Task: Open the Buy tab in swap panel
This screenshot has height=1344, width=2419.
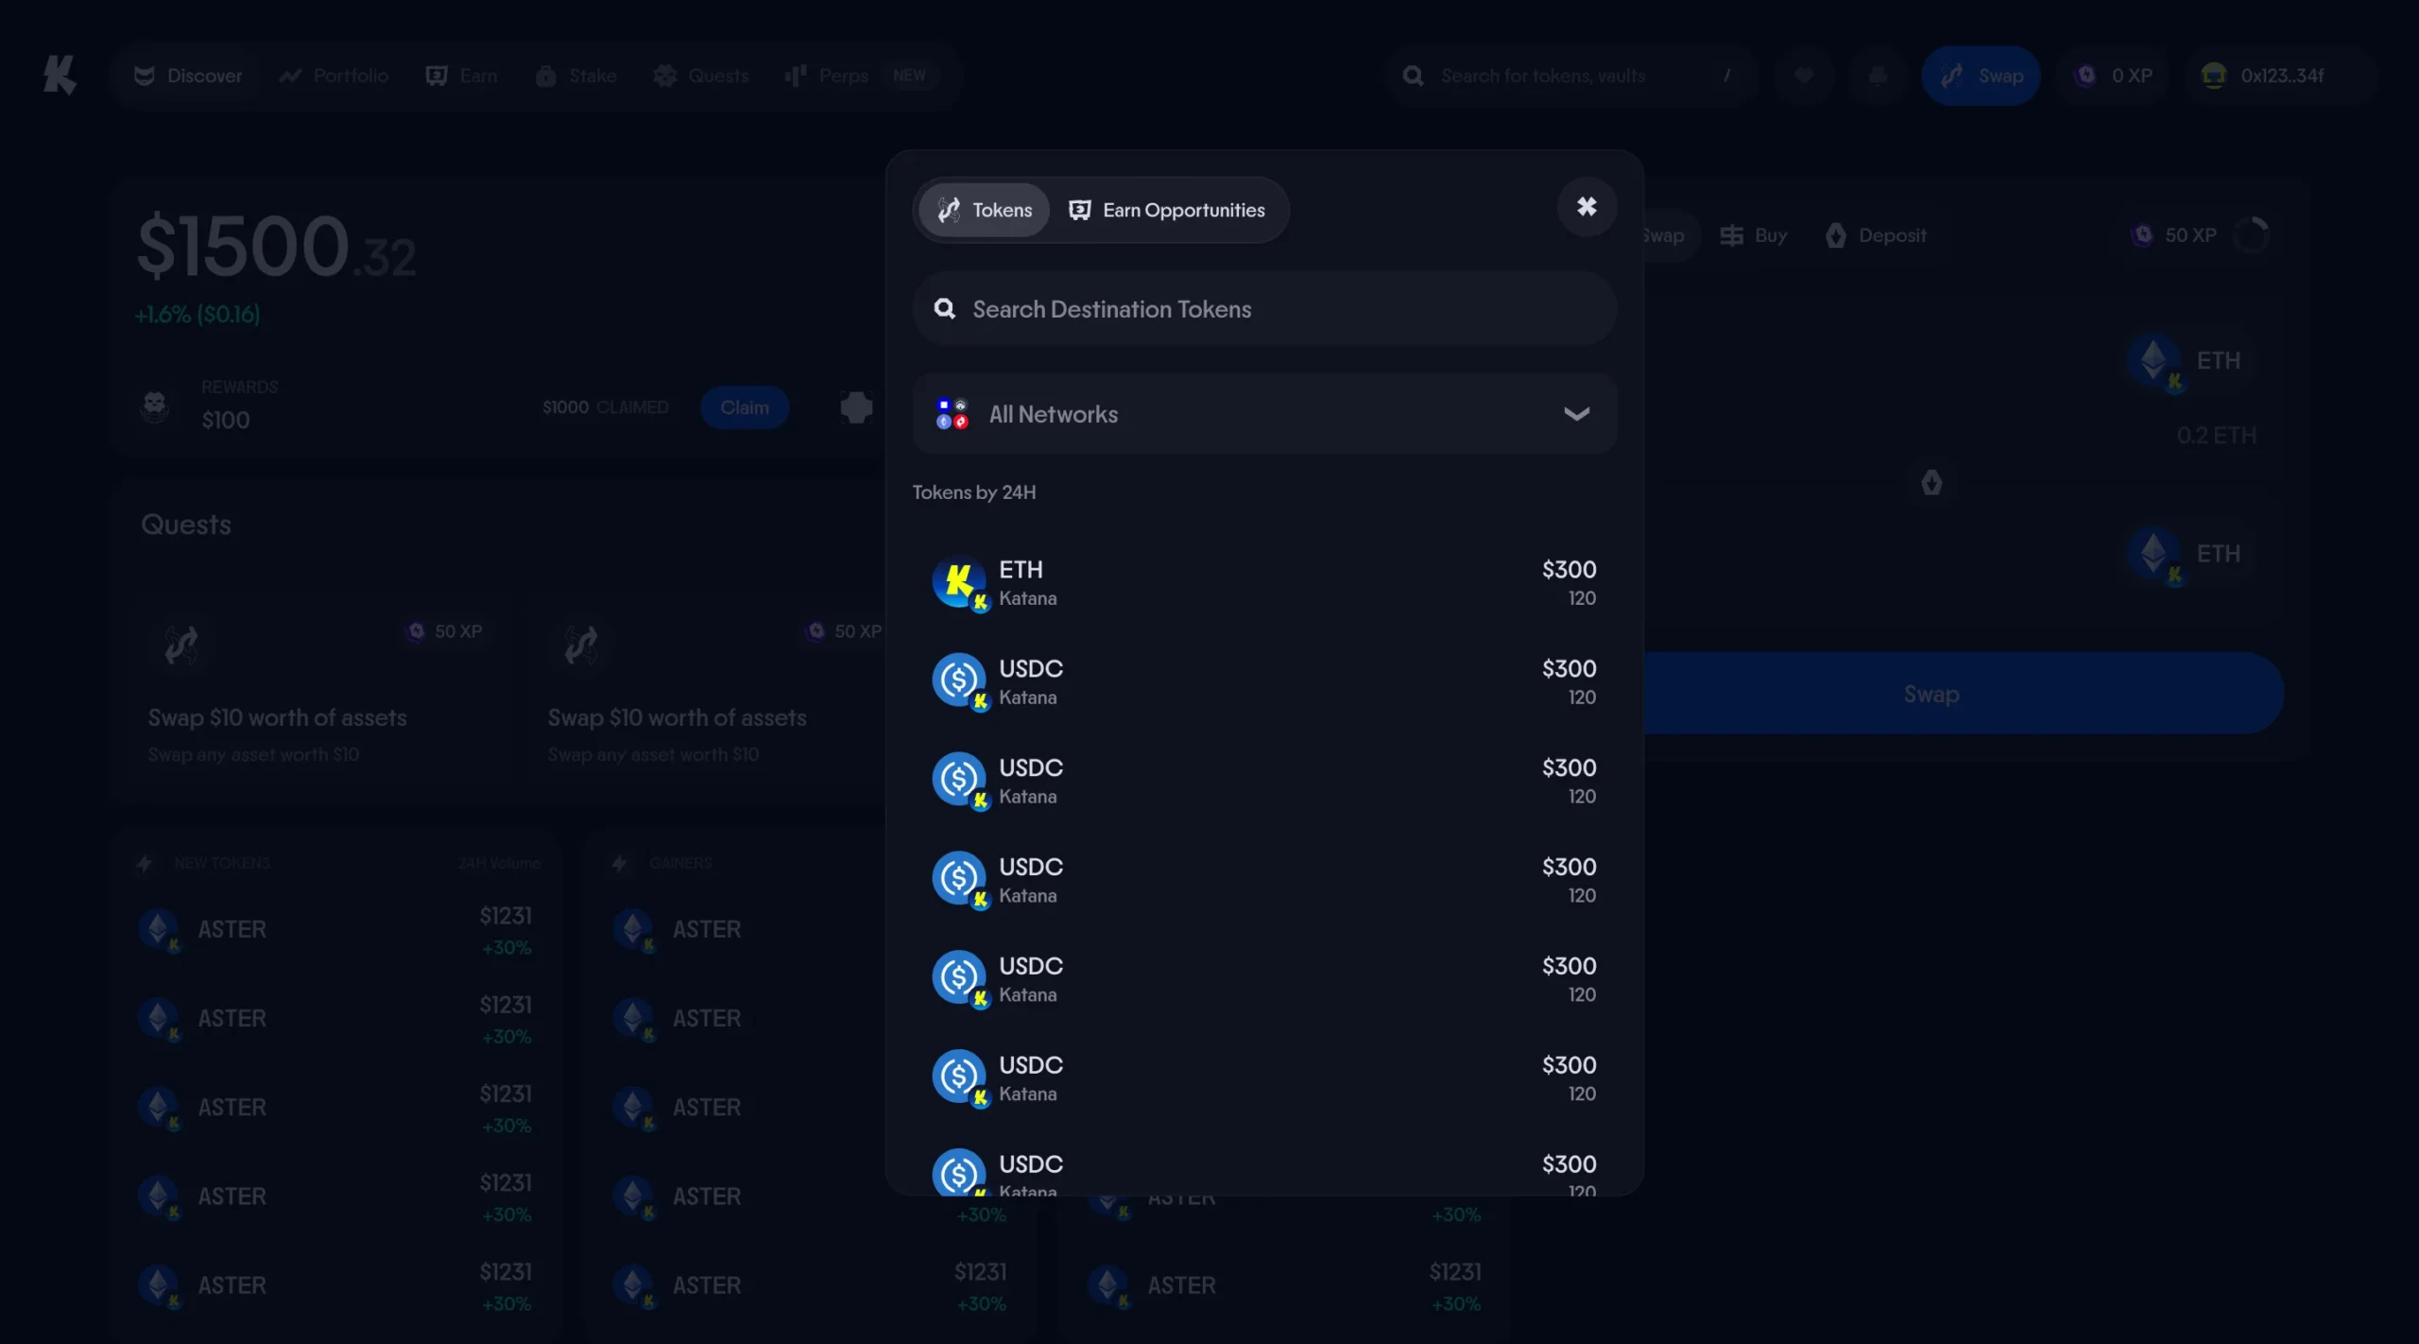Action: 1753,235
